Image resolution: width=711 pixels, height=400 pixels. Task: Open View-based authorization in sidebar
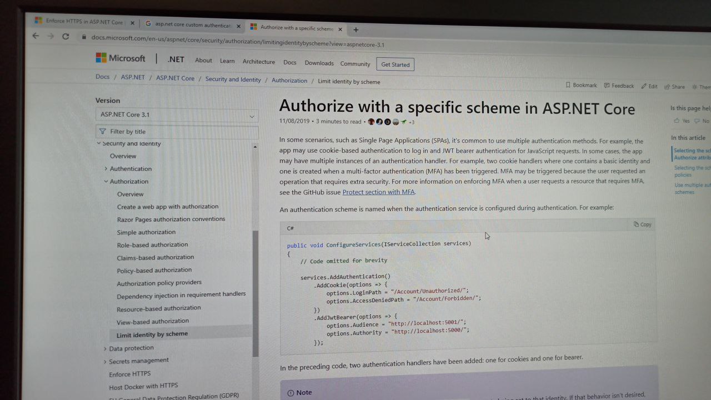coord(153,321)
